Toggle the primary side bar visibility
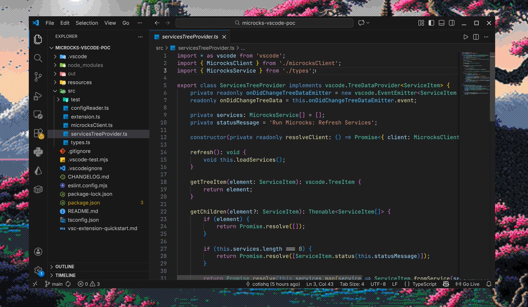 pos(431,23)
